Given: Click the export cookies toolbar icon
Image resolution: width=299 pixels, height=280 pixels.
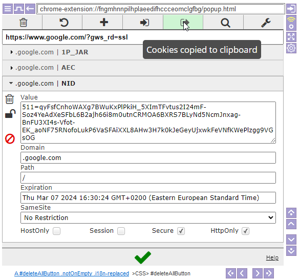Looking at the screenshot, I should tap(185, 23).
